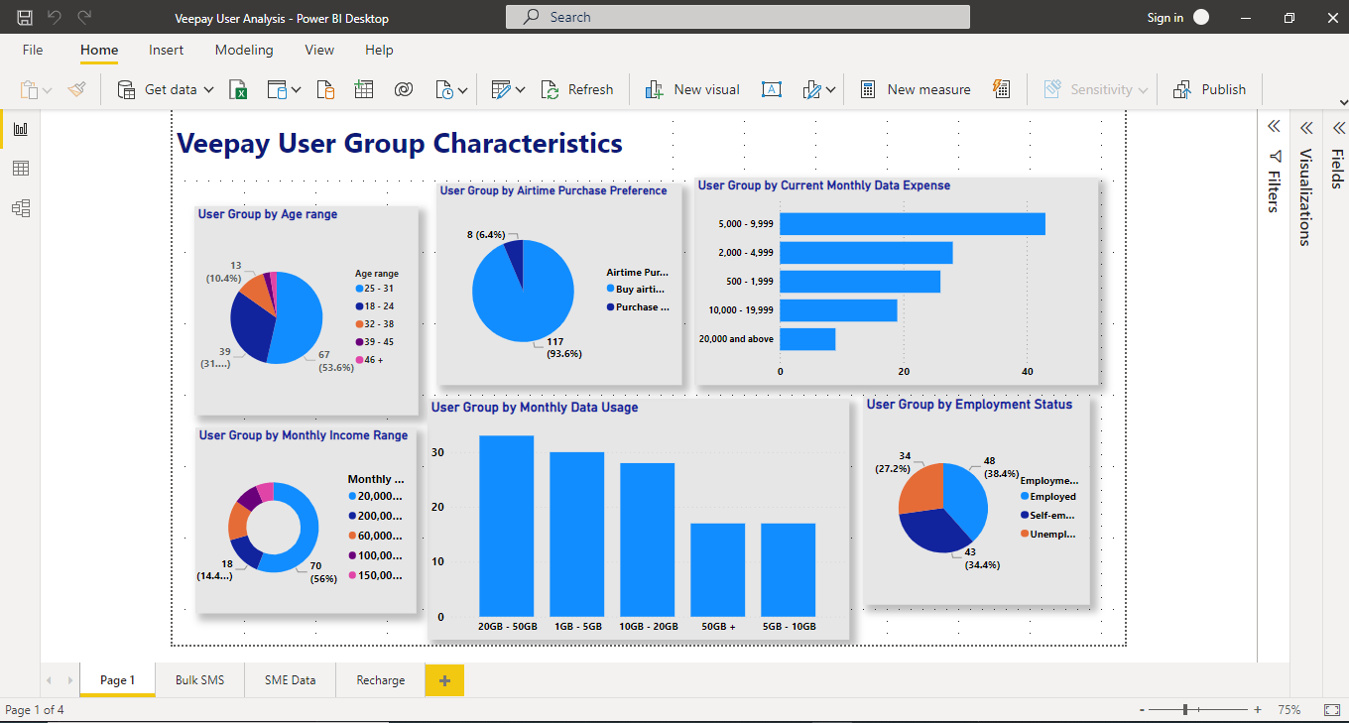Add a new page with plus tab
The width and height of the screenshot is (1349, 723).
(444, 680)
